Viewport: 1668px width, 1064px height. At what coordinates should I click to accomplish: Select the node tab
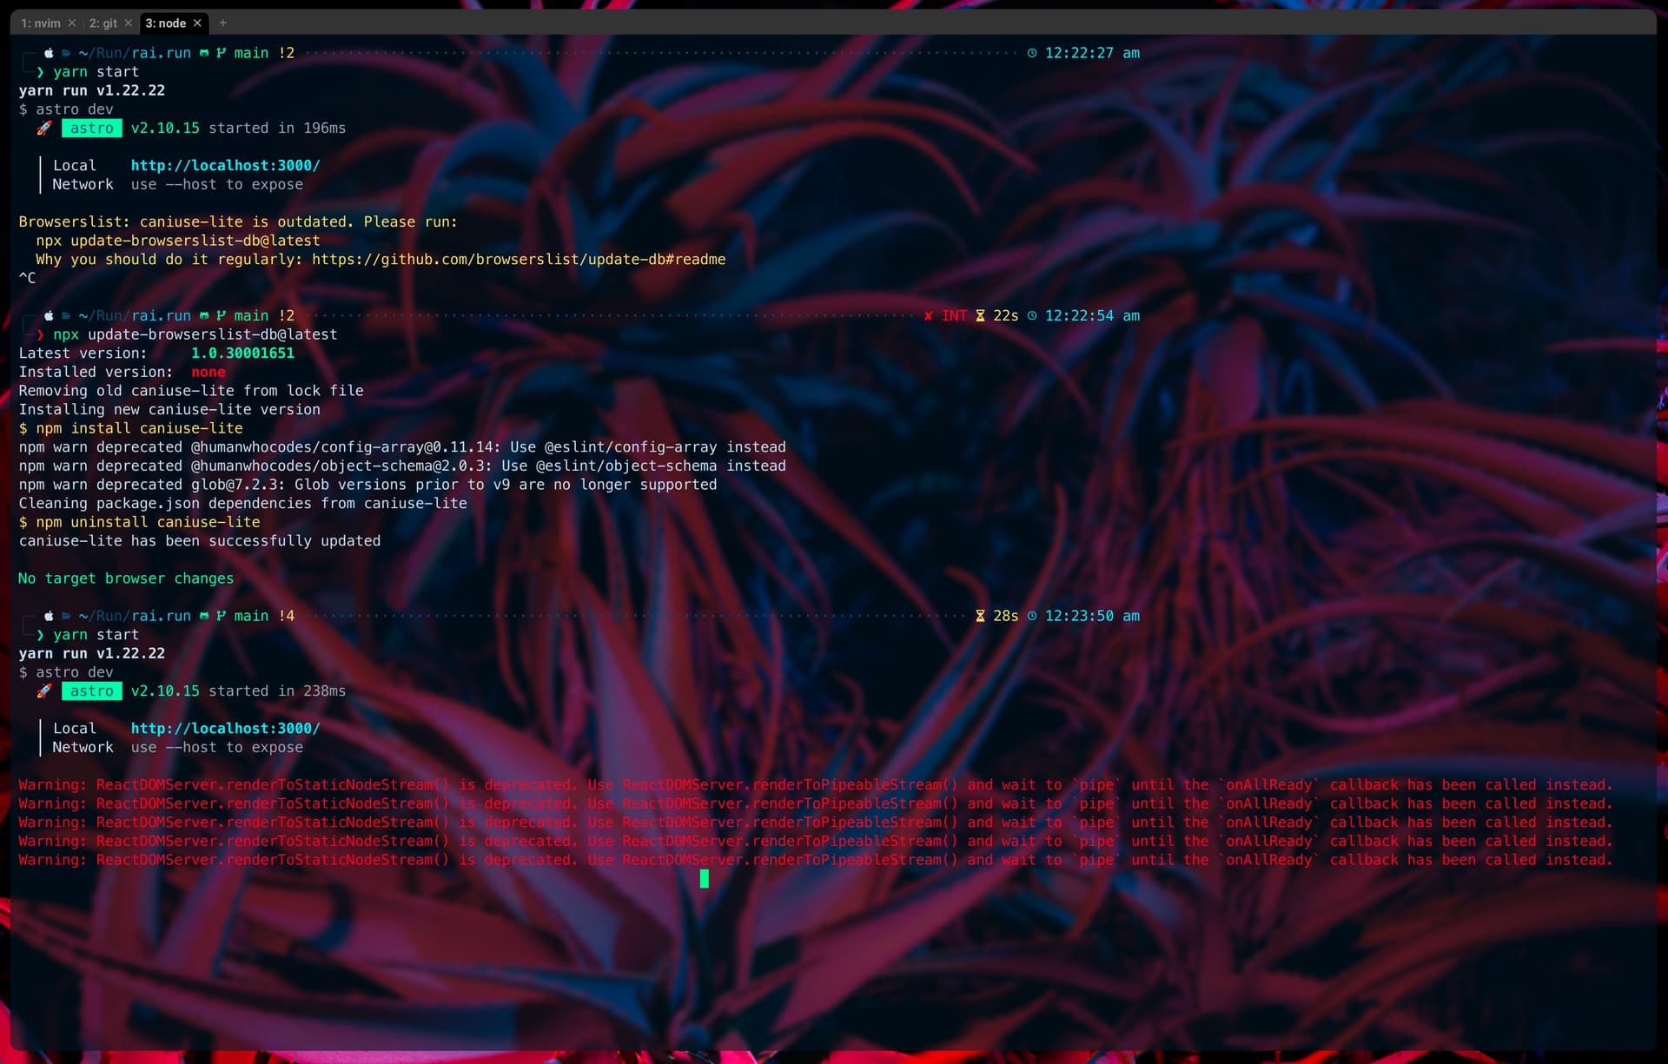point(165,23)
